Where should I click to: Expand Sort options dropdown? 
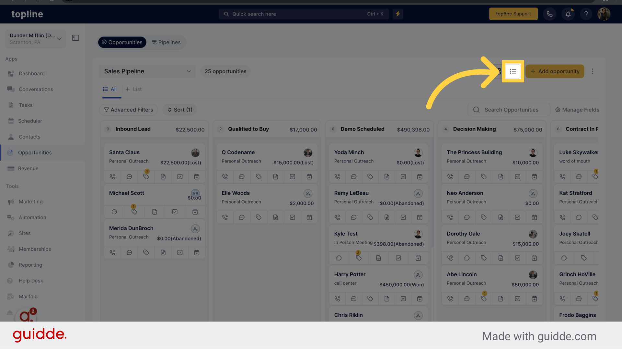(x=180, y=110)
